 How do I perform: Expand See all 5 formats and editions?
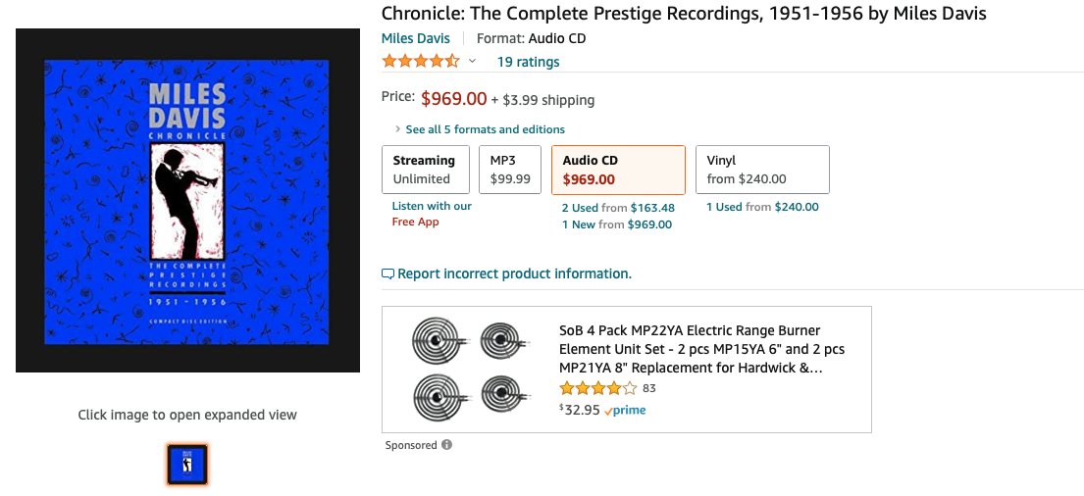tap(485, 129)
